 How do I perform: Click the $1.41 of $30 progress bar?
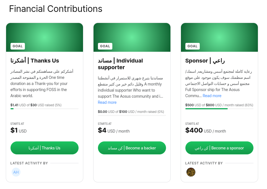pos(45,109)
